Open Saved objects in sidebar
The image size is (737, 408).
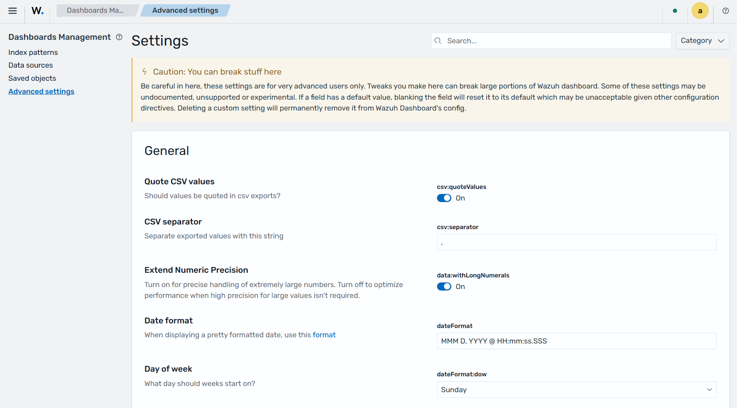(32, 78)
